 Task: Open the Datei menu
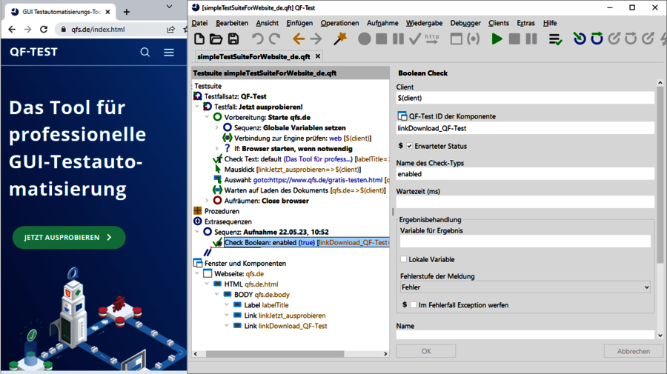tap(199, 23)
